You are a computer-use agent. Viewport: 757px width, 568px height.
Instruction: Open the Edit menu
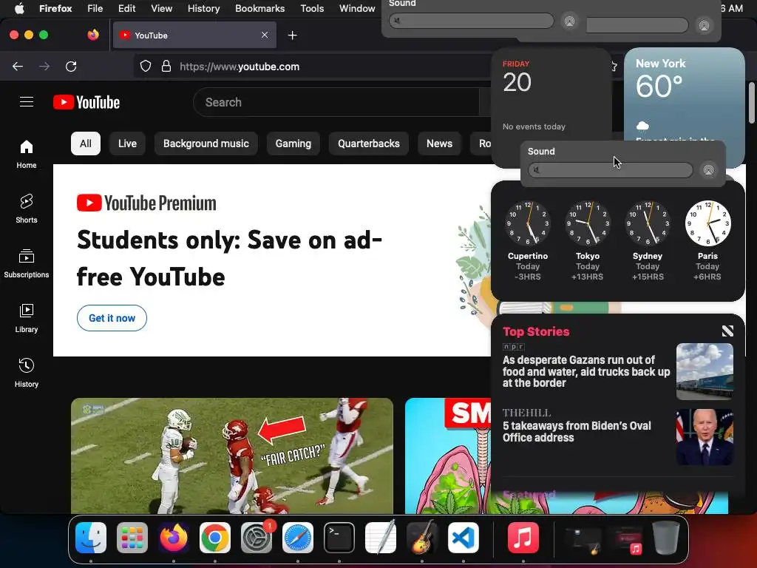126,8
